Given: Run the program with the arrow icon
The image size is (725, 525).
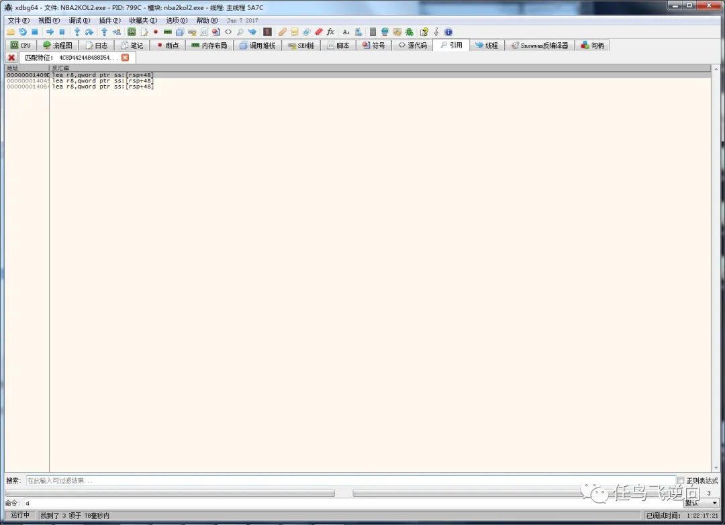Looking at the screenshot, I should click(x=50, y=32).
